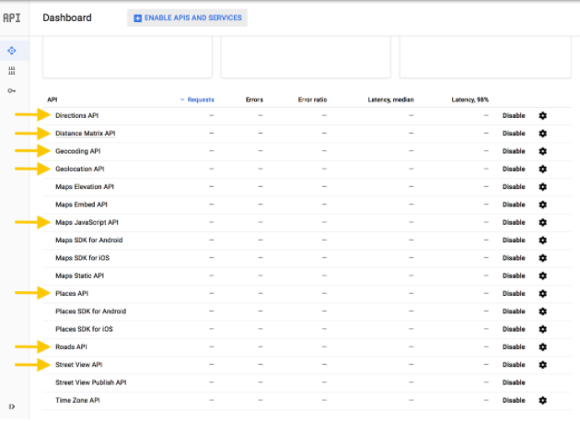Disable the Distance Matrix API

514,134
